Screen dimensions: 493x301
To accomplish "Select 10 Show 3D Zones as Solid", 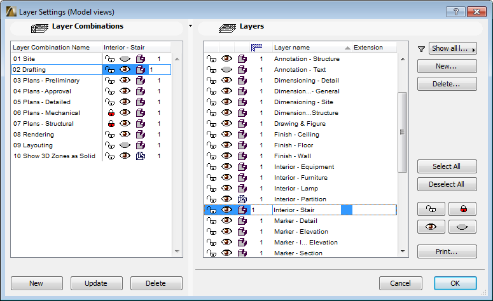I will click(54, 156).
